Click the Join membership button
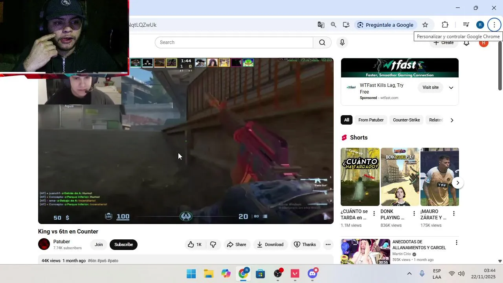 pos(99,244)
